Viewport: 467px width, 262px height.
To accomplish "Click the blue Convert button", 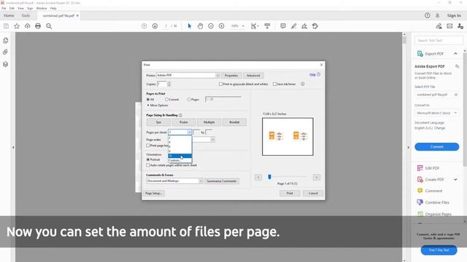I will pos(436,147).
